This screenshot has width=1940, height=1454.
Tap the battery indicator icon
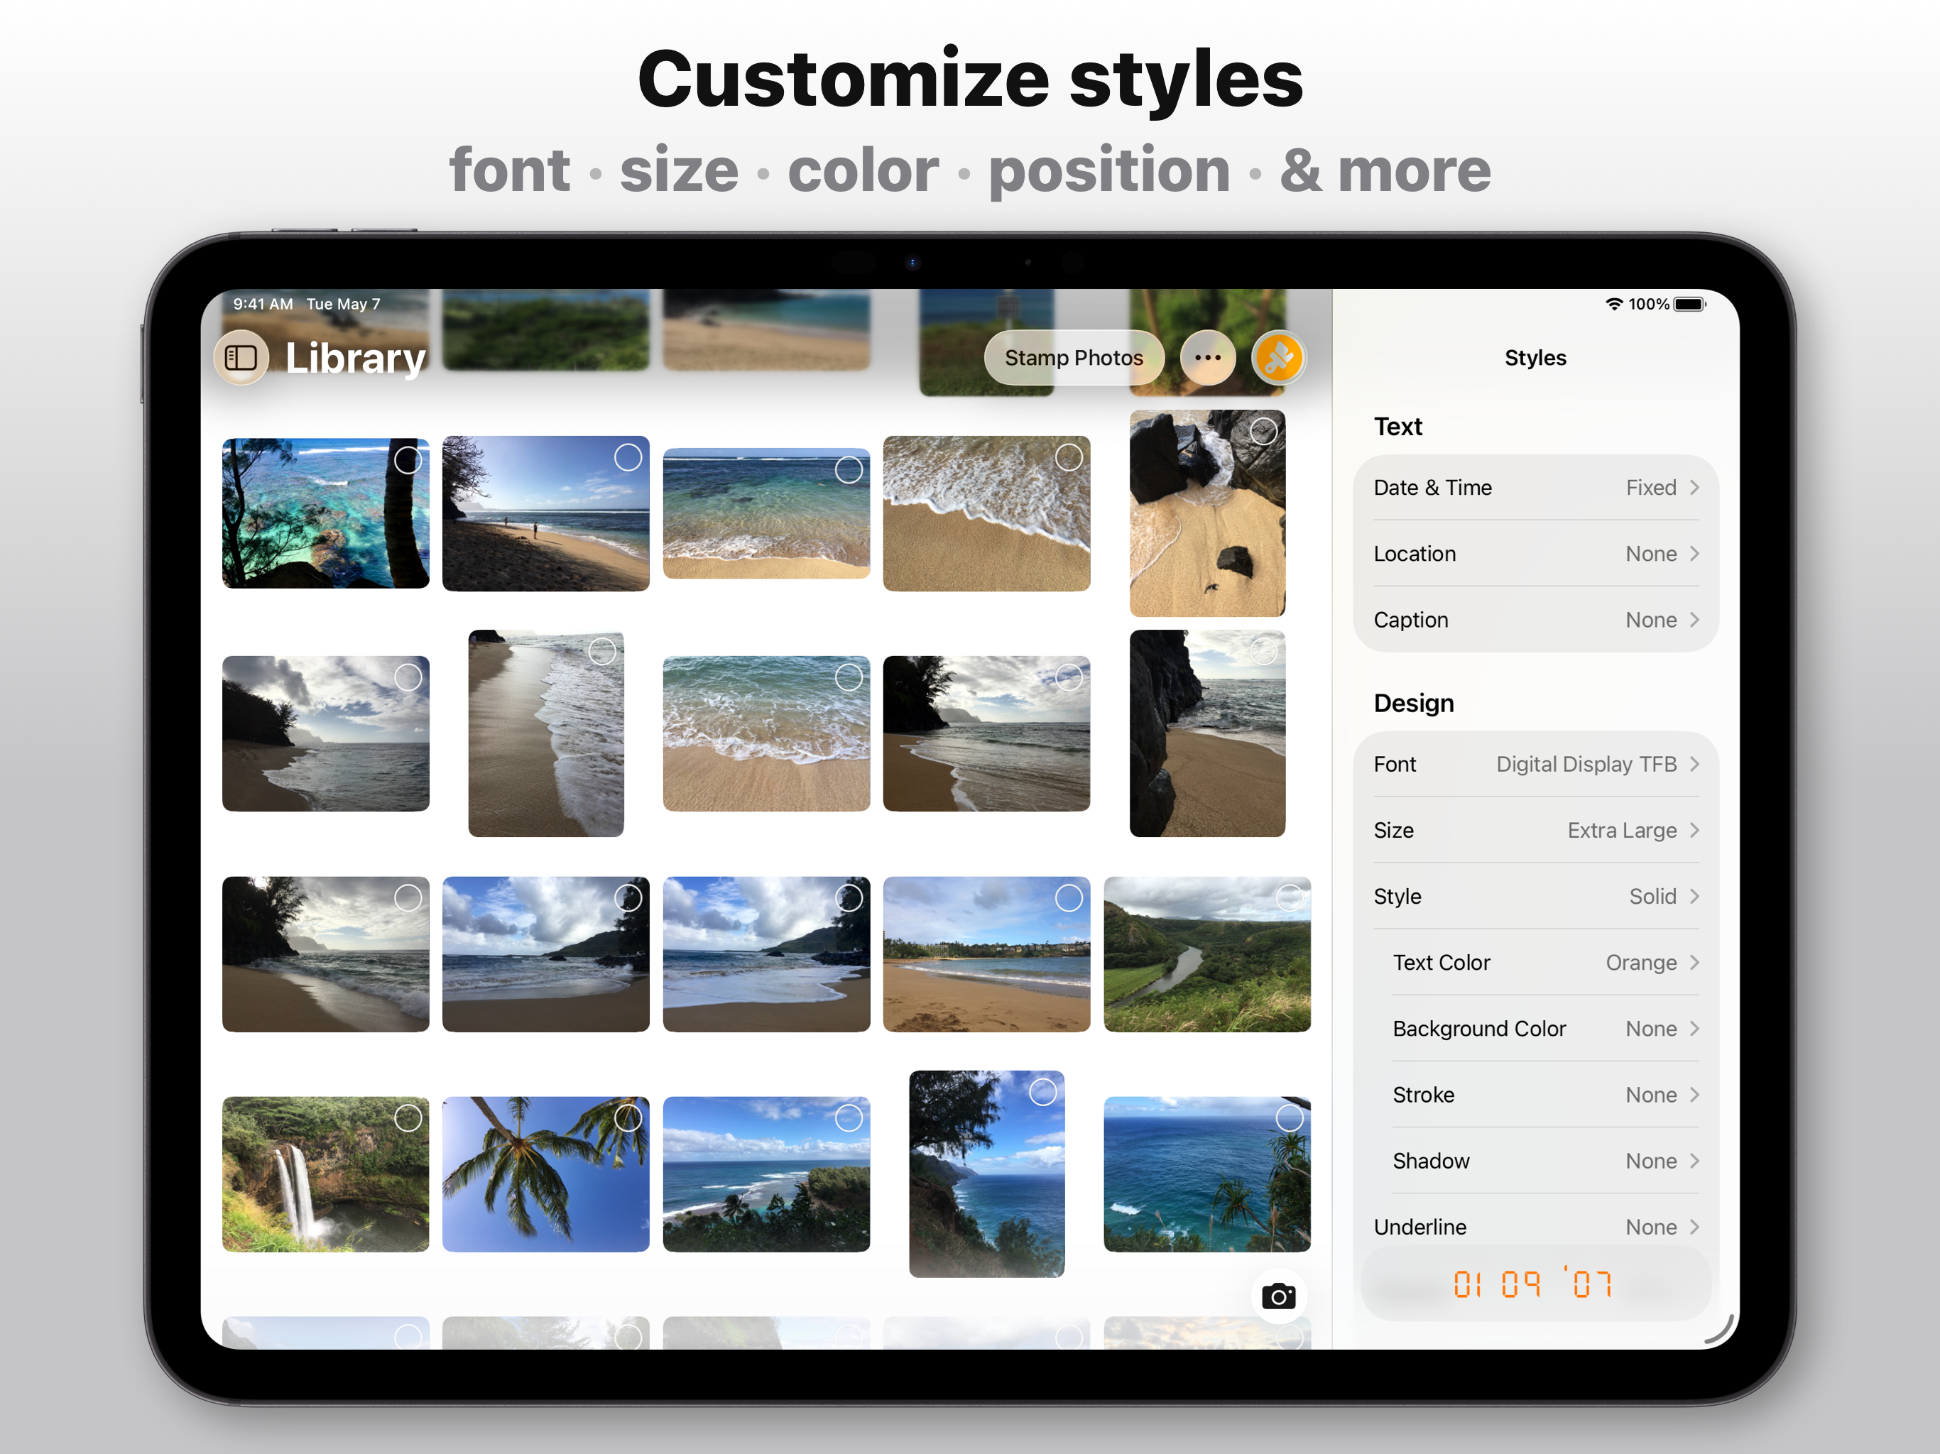point(1689,305)
